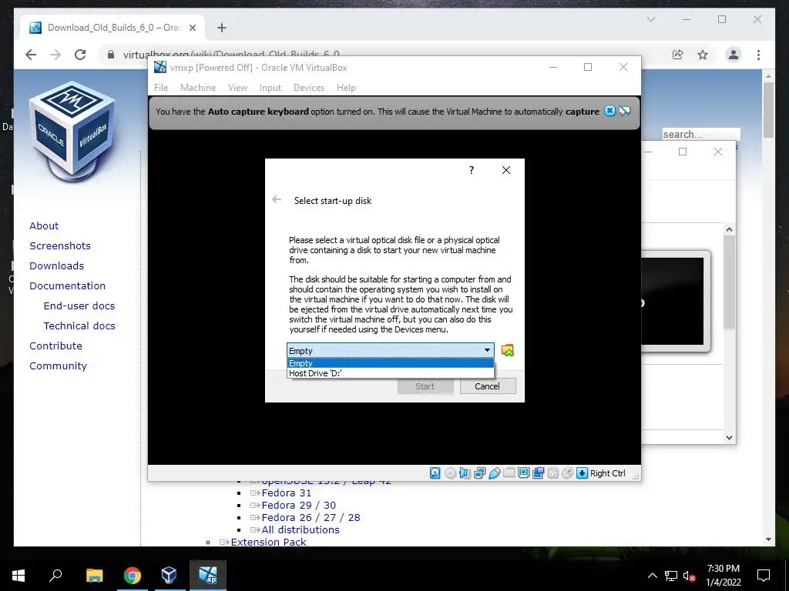This screenshot has width=789, height=591.
Task: Click the hard disk activity indicator in status bar
Action: click(435, 473)
